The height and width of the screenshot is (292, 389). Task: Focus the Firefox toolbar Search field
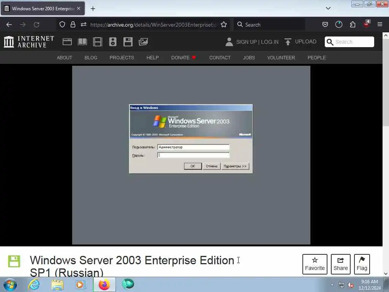click(269, 25)
